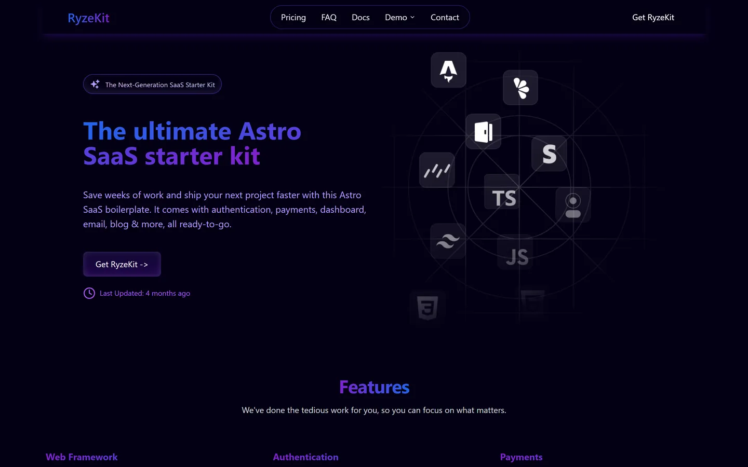This screenshot has height=467, width=748.
Task: Click the S letter logo icon
Action: pos(549,154)
